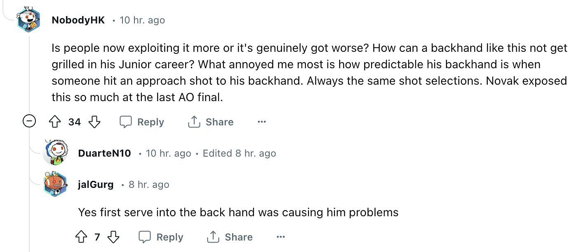This screenshot has width=576, height=252.
Task: Upvote jalGurg's comment
Action: point(81,237)
